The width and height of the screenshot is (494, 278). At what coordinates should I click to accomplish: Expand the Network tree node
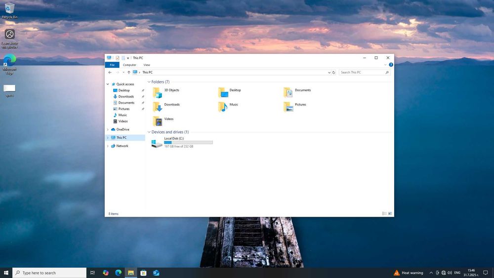point(108,146)
